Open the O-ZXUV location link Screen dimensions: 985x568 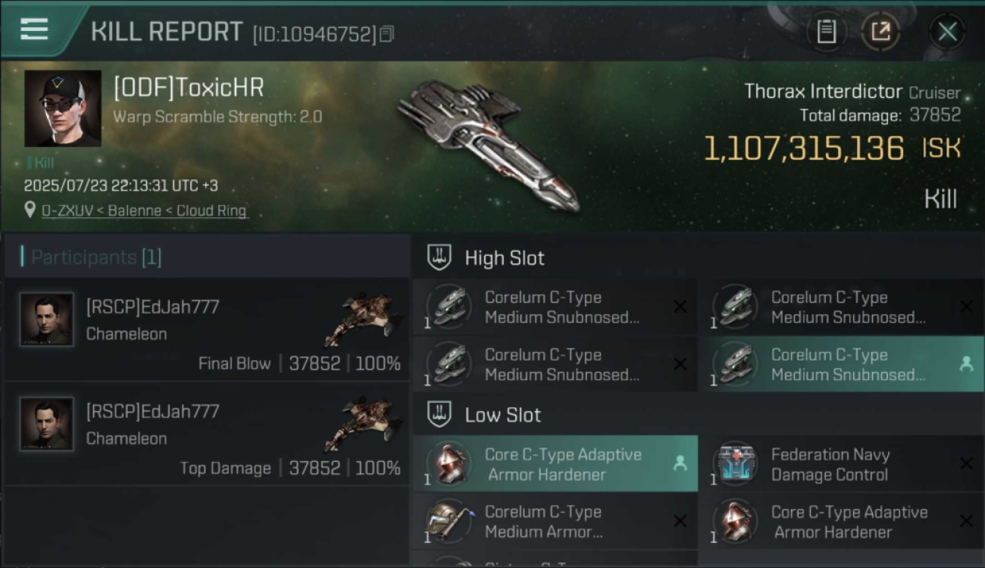pyautogui.click(x=145, y=211)
